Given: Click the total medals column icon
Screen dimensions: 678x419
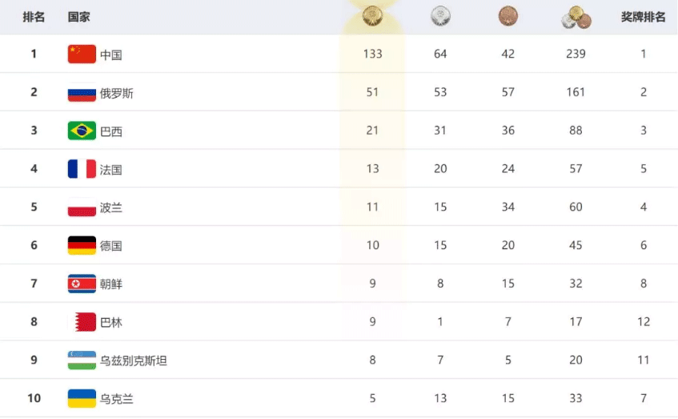Looking at the screenshot, I should click(x=576, y=17).
